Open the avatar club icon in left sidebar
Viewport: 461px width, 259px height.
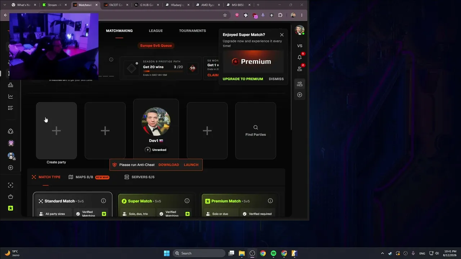tap(11, 156)
